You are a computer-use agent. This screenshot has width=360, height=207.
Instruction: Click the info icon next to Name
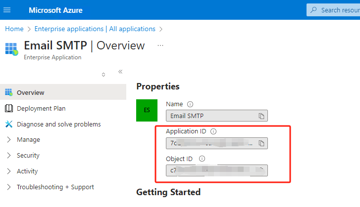point(190,104)
